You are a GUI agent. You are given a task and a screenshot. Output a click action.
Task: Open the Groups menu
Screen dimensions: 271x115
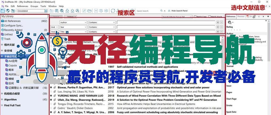click(x=34, y=6)
